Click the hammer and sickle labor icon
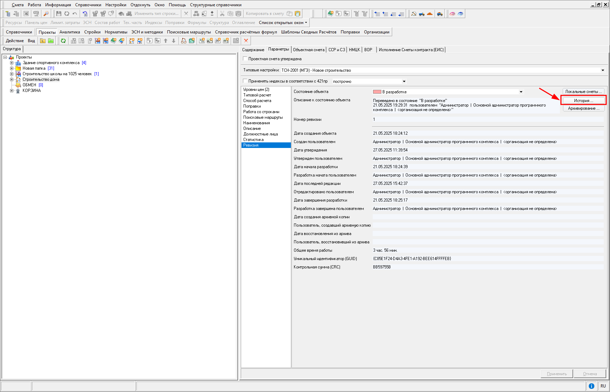610x392 pixels. (x=414, y=14)
